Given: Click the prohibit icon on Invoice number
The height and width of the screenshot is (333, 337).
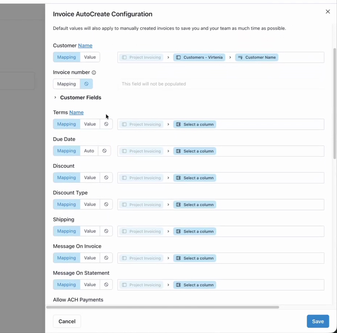Looking at the screenshot, I should (x=86, y=84).
